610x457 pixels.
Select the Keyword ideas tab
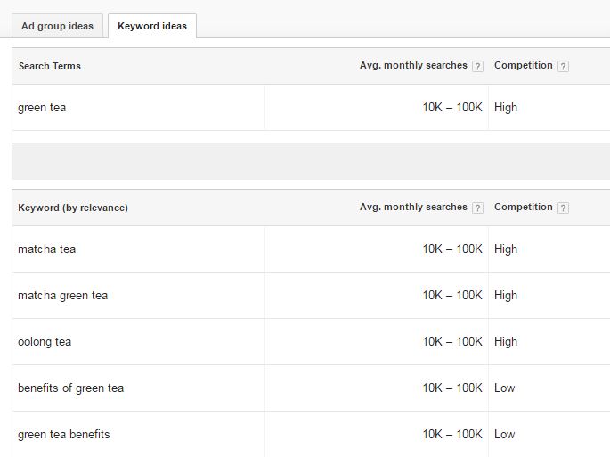pyautogui.click(x=152, y=26)
